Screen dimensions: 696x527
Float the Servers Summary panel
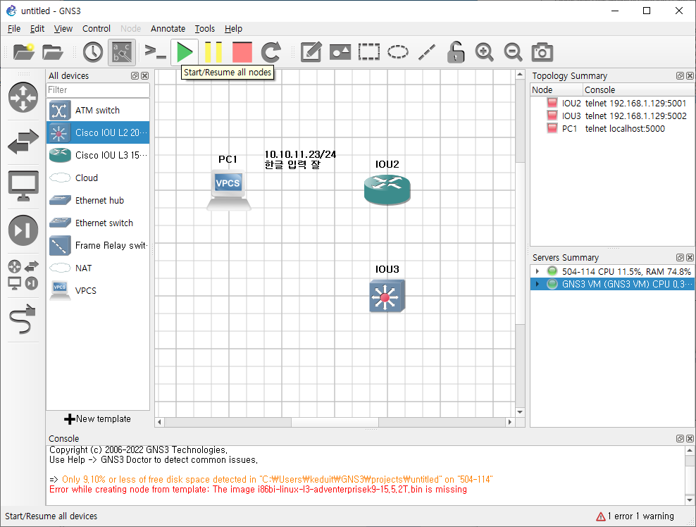click(x=680, y=257)
